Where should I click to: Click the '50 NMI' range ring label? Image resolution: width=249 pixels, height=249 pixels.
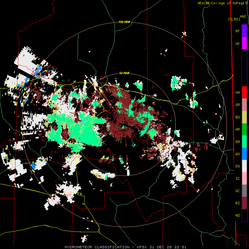[124, 73]
